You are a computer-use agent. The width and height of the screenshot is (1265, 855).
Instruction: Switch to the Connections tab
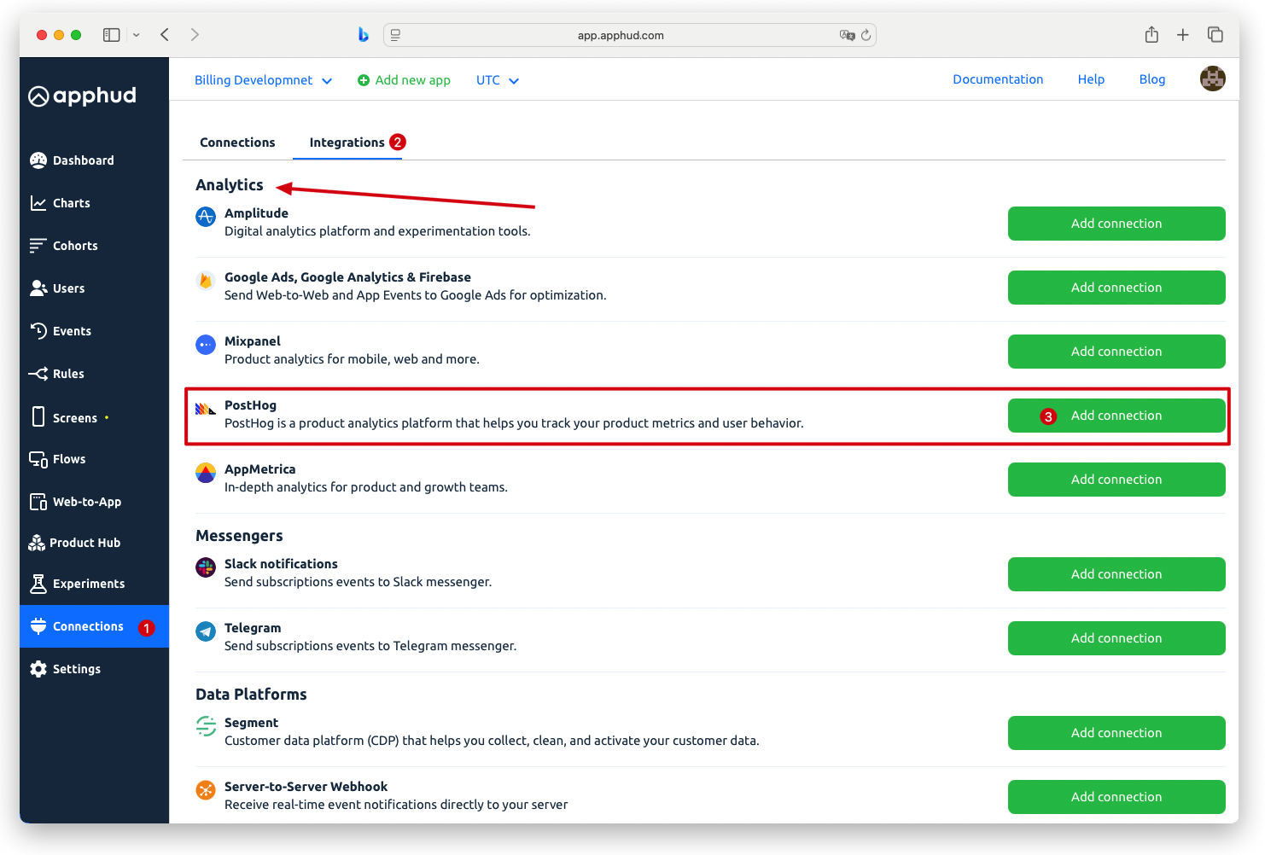[237, 142]
